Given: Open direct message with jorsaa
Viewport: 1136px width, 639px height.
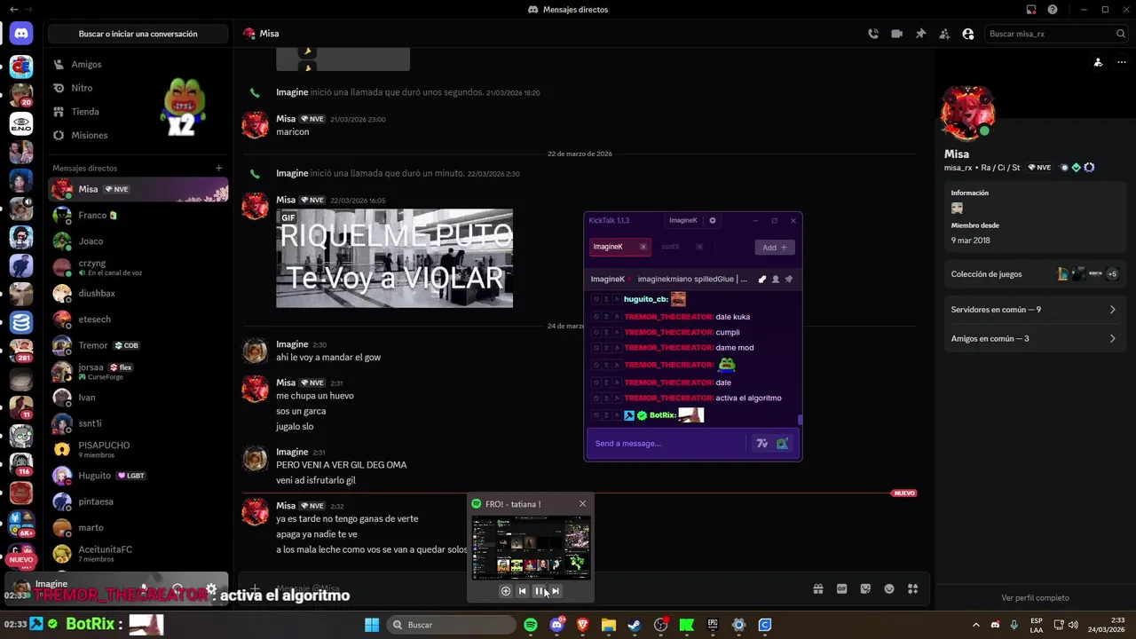Looking at the screenshot, I should pos(138,371).
